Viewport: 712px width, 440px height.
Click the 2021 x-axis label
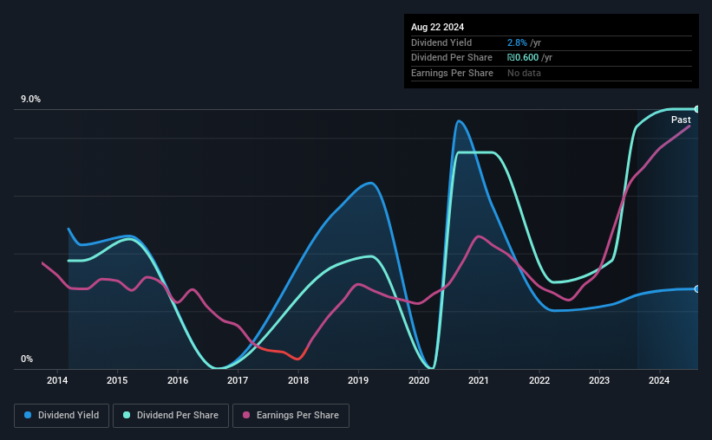click(x=479, y=380)
